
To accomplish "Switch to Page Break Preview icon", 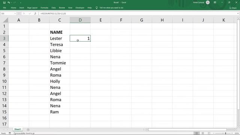I will tap(209, 133).
